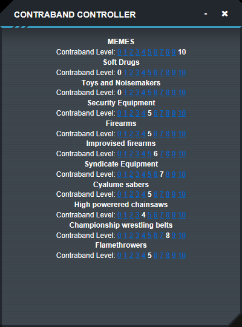Set Soft Drugs contraband level to 3

coord(137,73)
